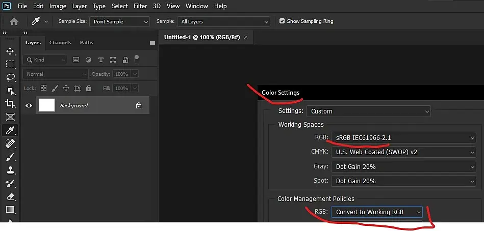Select the Eraser tool
This screenshot has height=231, width=484.
tap(10, 196)
